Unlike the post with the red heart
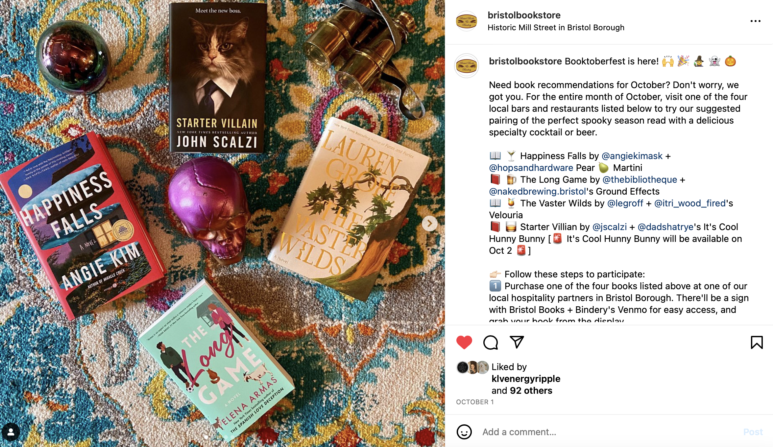773x447 pixels. 464,342
